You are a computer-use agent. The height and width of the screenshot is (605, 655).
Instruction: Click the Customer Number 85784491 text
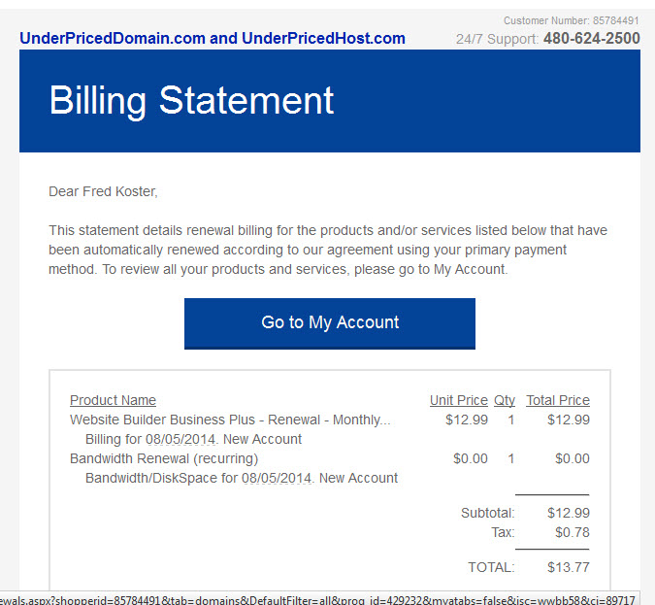point(571,20)
